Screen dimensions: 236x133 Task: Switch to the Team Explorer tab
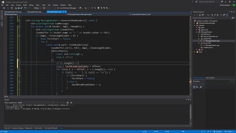210,78
